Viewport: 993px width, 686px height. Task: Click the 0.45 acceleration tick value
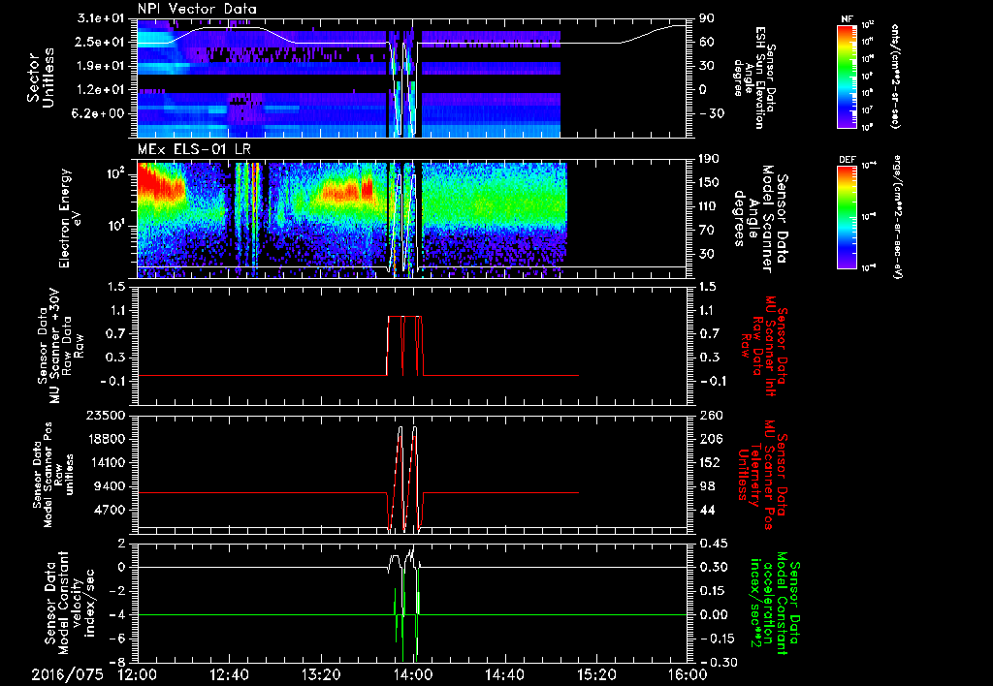(713, 543)
